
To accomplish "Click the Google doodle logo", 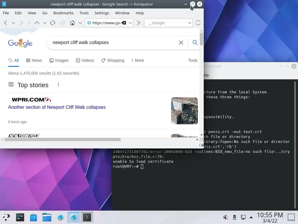I will click(x=20, y=43).
